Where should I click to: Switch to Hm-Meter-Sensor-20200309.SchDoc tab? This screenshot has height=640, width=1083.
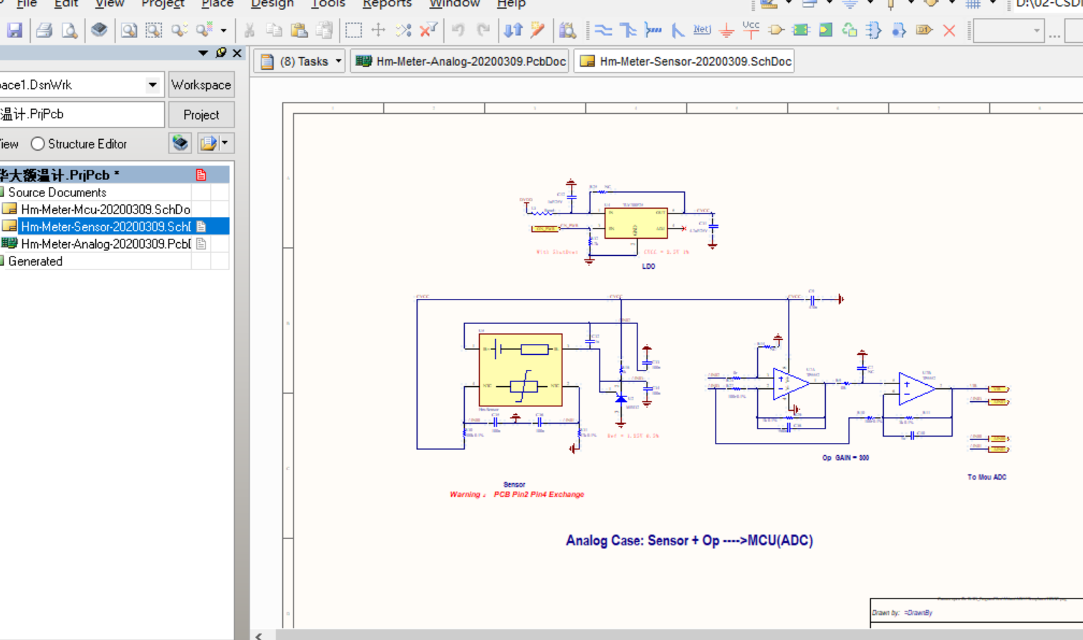point(685,62)
